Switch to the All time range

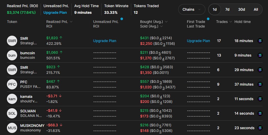click(256, 9)
